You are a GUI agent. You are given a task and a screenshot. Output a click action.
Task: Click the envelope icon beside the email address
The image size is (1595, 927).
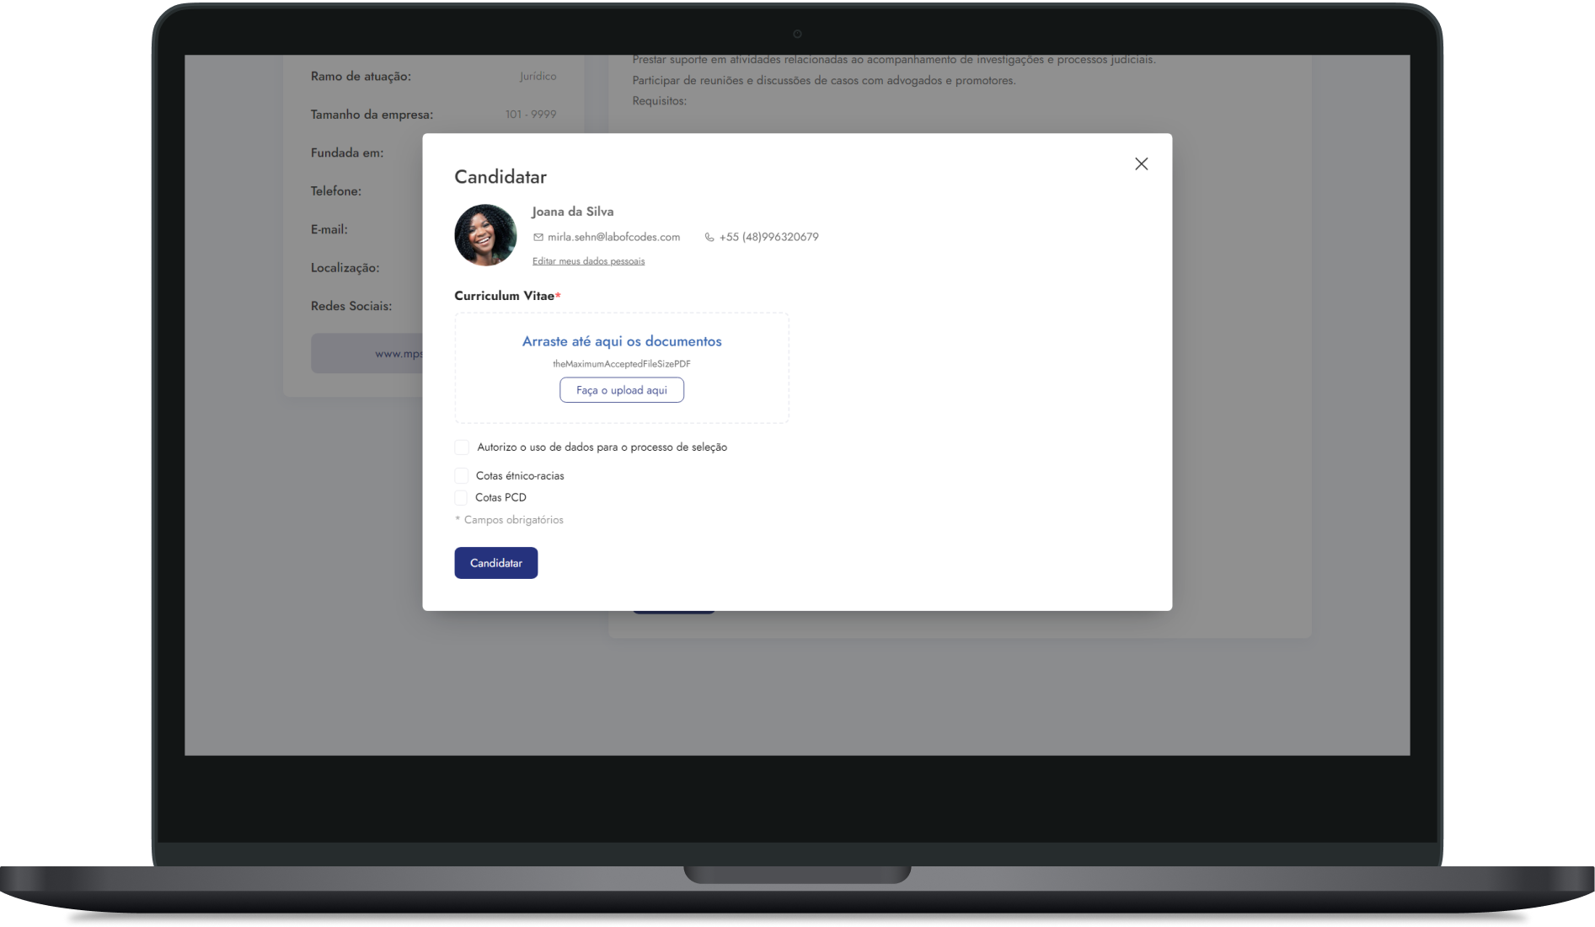(538, 238)
